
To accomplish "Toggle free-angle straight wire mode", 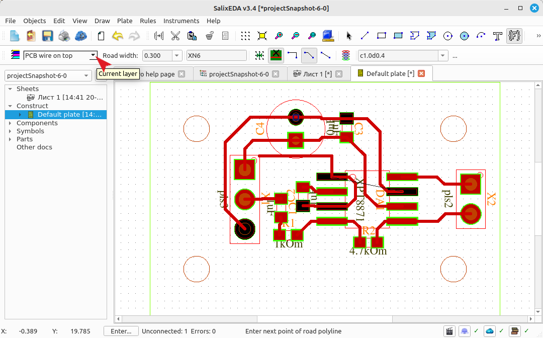I will point(325,55).
